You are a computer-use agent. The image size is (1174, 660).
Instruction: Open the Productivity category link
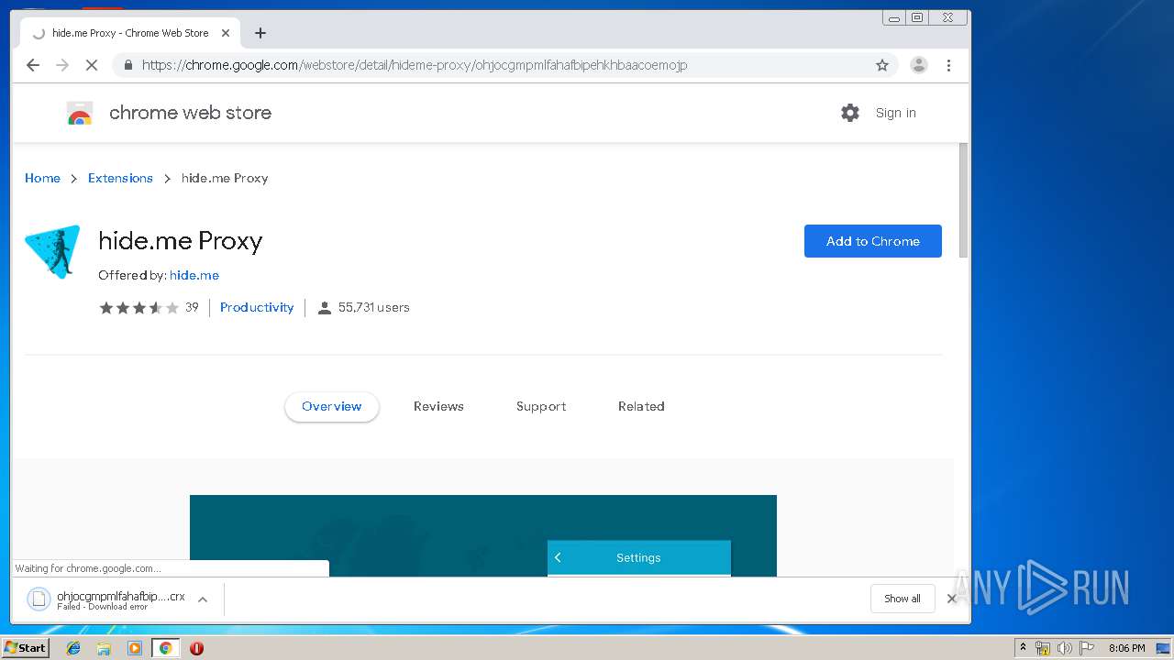[257, 308]
